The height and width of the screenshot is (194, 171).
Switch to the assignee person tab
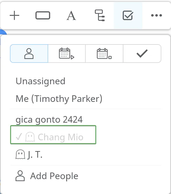point(29,54)
